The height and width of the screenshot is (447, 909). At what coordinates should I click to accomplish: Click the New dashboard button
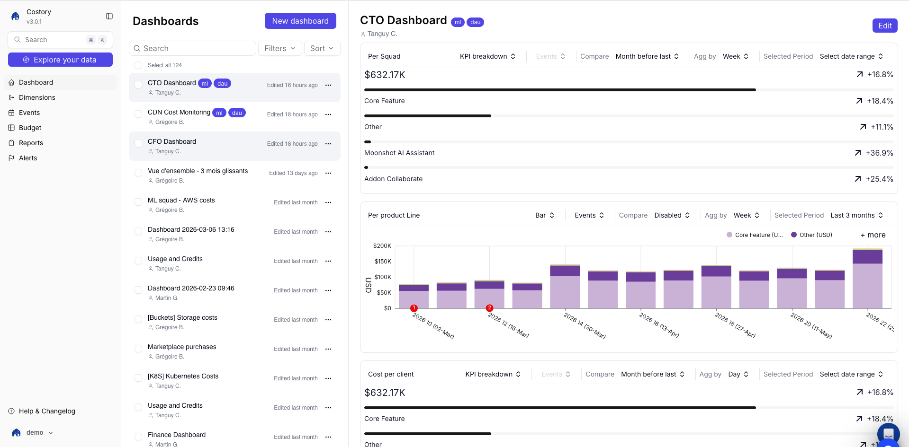(300, 21)
